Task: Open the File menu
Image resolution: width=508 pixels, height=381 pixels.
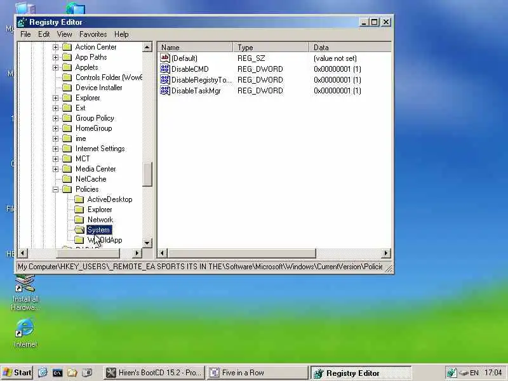Action: [x=25, y=34]
